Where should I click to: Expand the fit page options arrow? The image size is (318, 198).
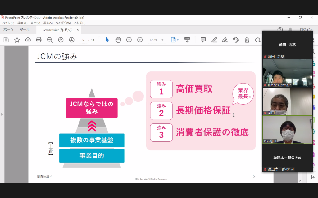(x=178, y=40)
